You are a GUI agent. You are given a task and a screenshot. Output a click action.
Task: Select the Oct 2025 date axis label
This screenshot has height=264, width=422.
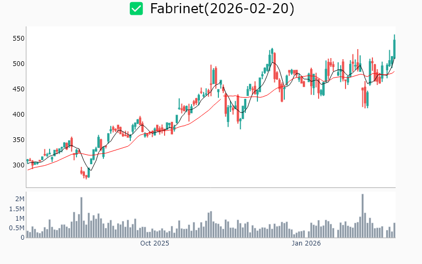[x=155, y=243]
